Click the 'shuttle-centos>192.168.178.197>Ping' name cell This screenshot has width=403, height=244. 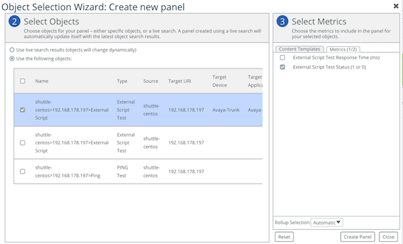[68, 171]
